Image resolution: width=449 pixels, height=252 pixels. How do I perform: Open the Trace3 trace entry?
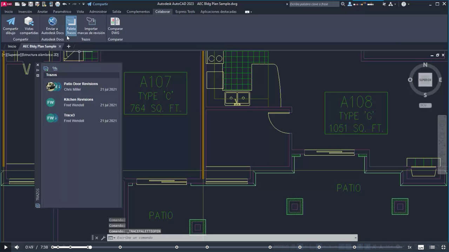(x=81, y=118)
